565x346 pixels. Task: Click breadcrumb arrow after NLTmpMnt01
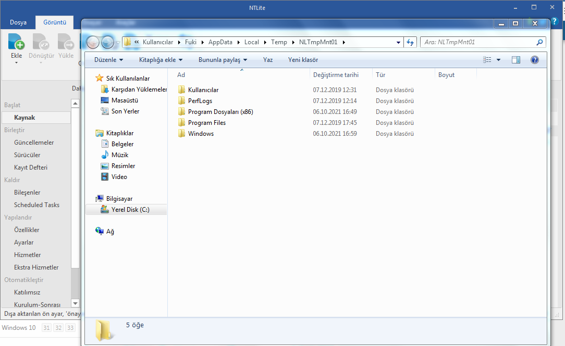point(344,42)
